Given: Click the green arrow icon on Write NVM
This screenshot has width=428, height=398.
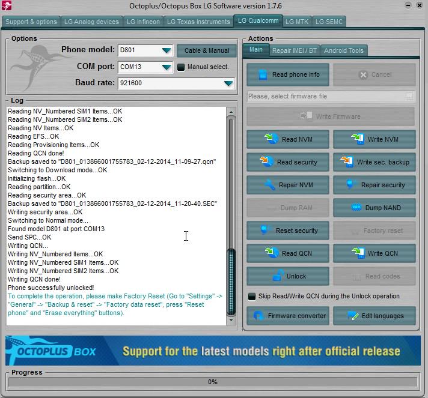Looking at the screenshot, I should tap(358, 139).
